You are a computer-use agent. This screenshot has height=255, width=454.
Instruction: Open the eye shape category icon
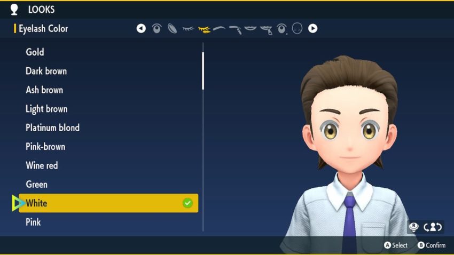(156, 28)
